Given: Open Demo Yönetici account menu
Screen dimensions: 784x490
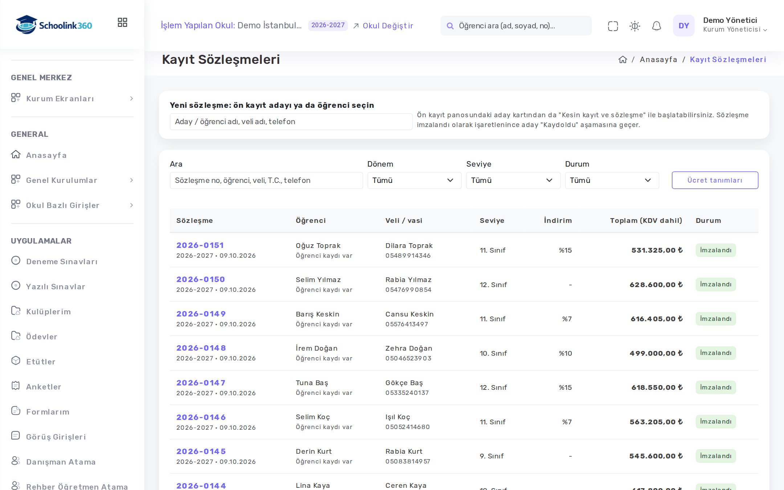Looking at the screenshot, I should [735, 25].
